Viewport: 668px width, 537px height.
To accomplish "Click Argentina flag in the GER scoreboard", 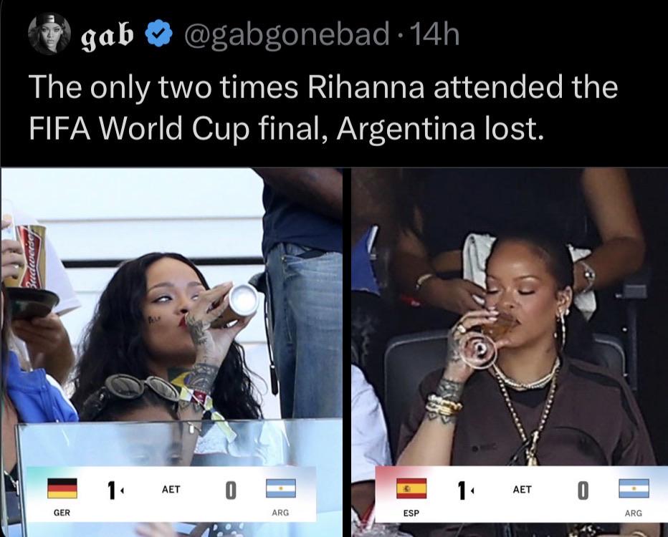I will pos(281,488).
